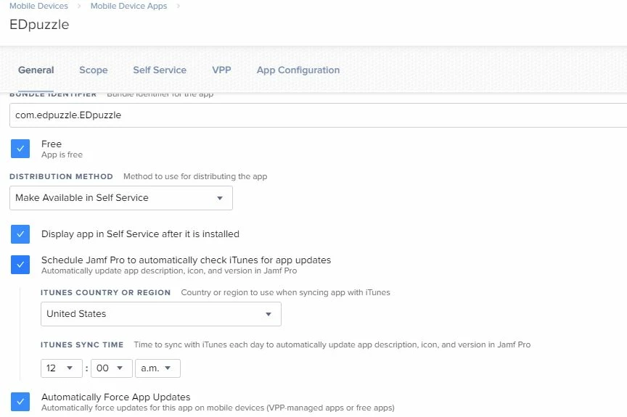Switch to the General tab
Screen dimensions: 627x417
[x=36, y=70]
